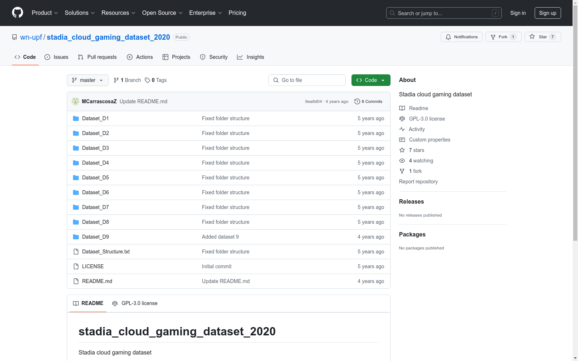The width and height of the screenshot is (578, 361).
Task: Click the Packages heading link
Action: coord(412,234)
